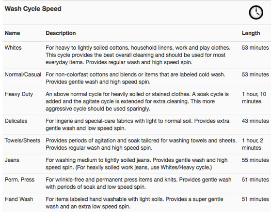The width and height of the screenshot is (271, 212).
Task: Click the Normal/Casual cycle name
Action: point(23,74)
